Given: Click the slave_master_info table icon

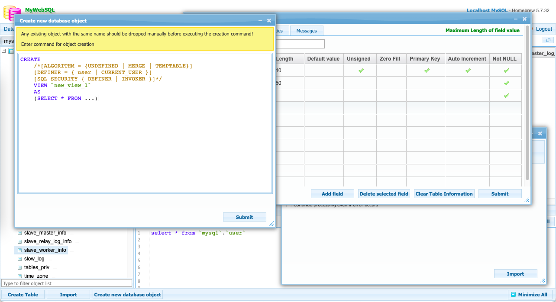Looking at the screenshot, I should (19, 233).
